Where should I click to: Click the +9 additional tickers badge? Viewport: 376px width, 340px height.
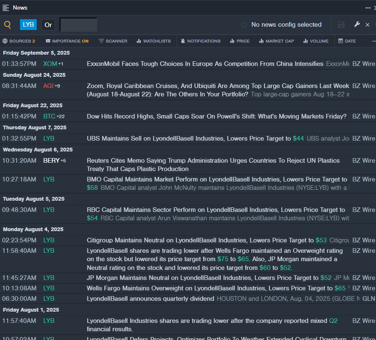tap(57, 86)
